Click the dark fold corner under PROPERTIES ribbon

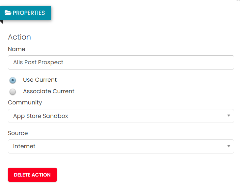(x=2, y=22)
